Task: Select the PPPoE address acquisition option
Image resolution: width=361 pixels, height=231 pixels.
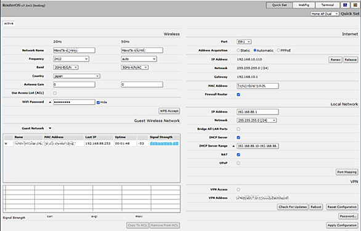Action: (278, 51)
